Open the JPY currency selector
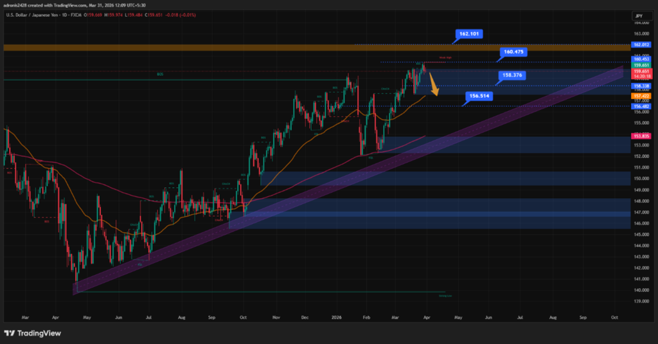Screen dimensions: 658x344 642,16
